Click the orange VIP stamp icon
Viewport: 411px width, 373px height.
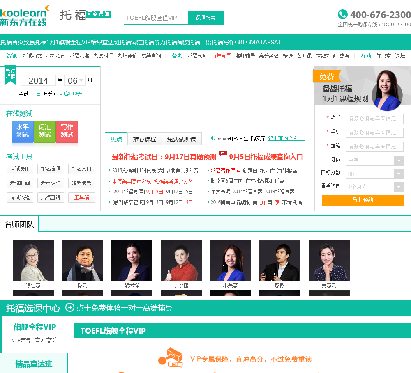click(x=171, y=357)
